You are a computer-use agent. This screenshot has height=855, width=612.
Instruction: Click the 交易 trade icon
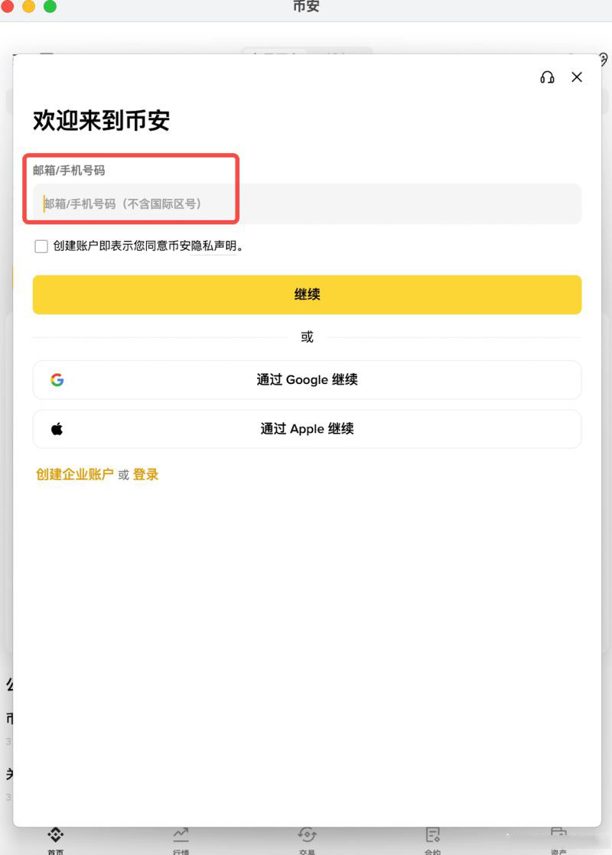[x=307, y=836]
